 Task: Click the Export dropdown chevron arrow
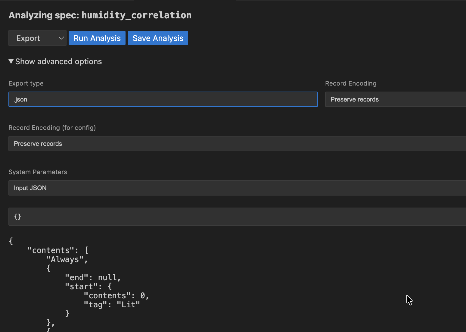coord(61,38)
